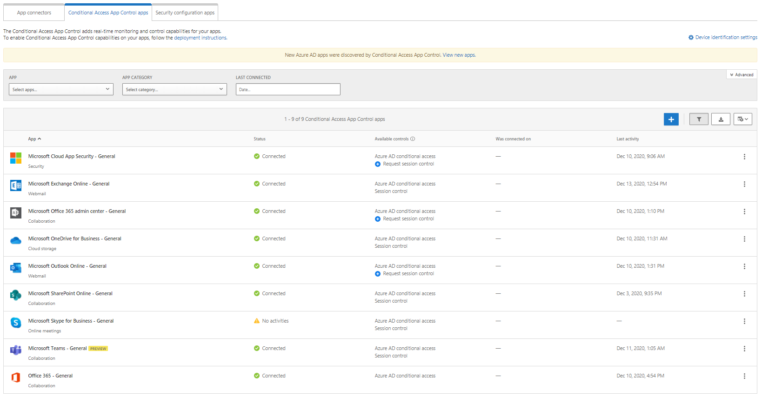Open more options for OneDrive for Business row
The height and width of the screenshot is (397, 762).
744,239
